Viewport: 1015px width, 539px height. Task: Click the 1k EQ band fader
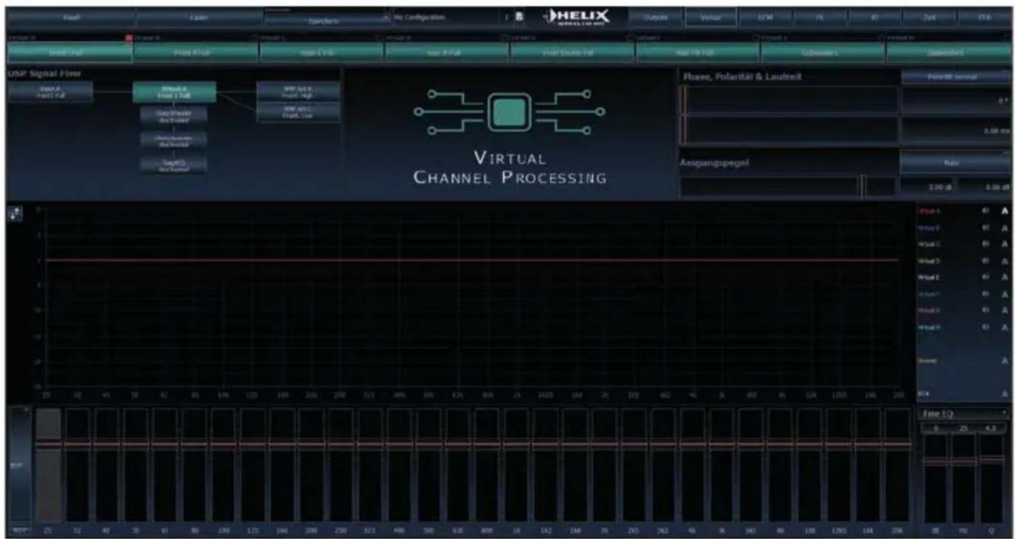pyautogui.click(x=517, y=465)
